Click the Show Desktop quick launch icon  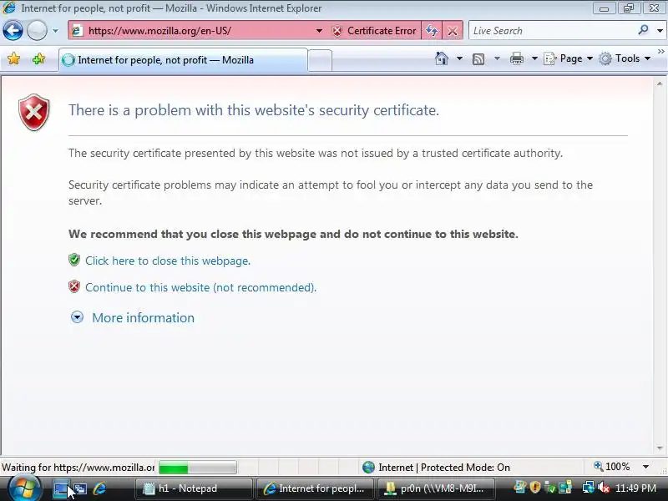pyautogui.click(x=61, y=488)
